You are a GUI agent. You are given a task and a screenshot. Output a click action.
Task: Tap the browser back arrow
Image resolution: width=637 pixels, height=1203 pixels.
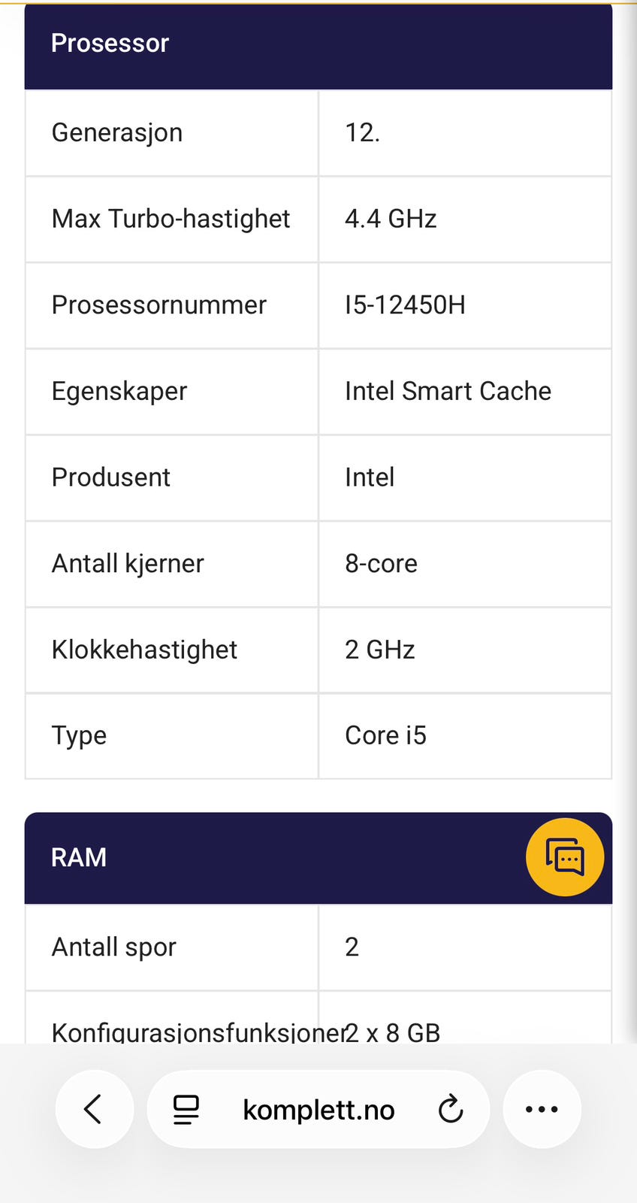pyautogui.click(x=94, y=1109)
